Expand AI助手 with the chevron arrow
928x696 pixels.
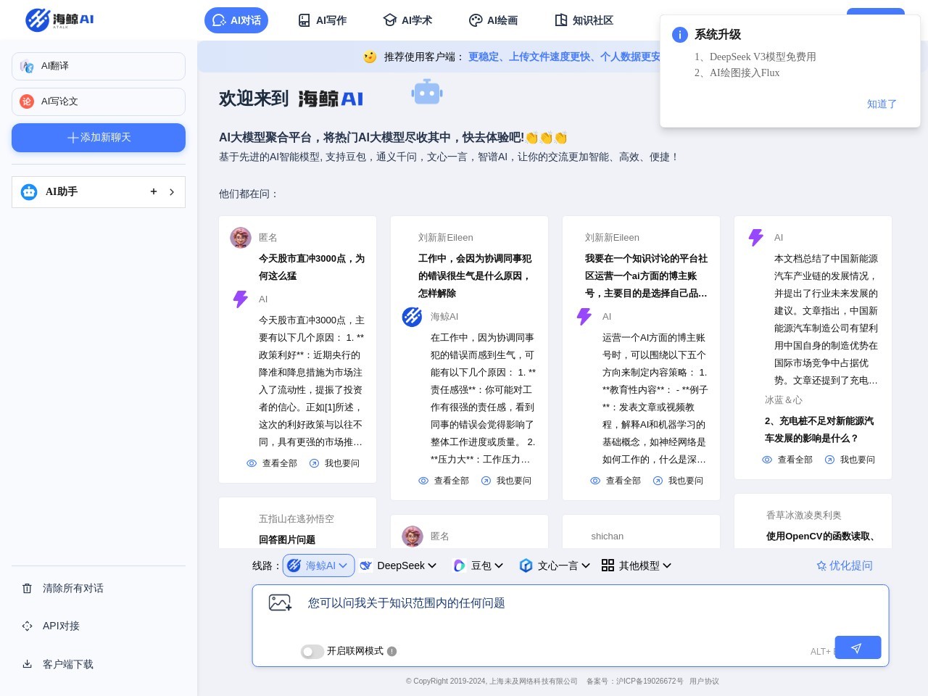pyautogui.click(x=172, y=192)
